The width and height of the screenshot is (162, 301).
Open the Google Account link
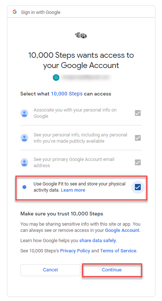click(122, 230)
